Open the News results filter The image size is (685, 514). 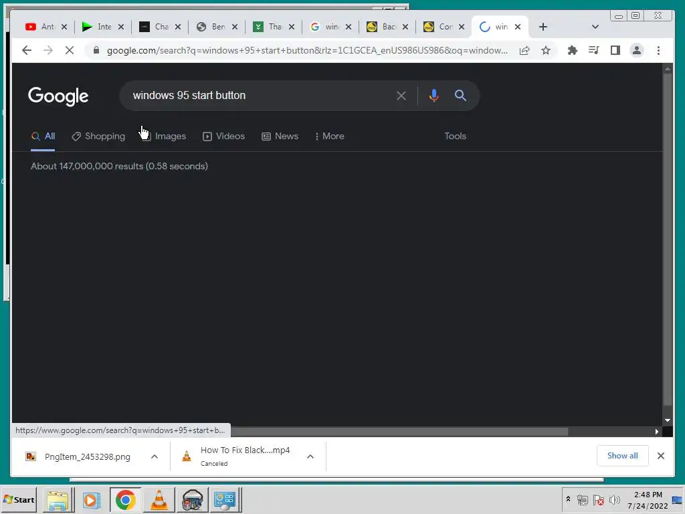pos(280,137)
